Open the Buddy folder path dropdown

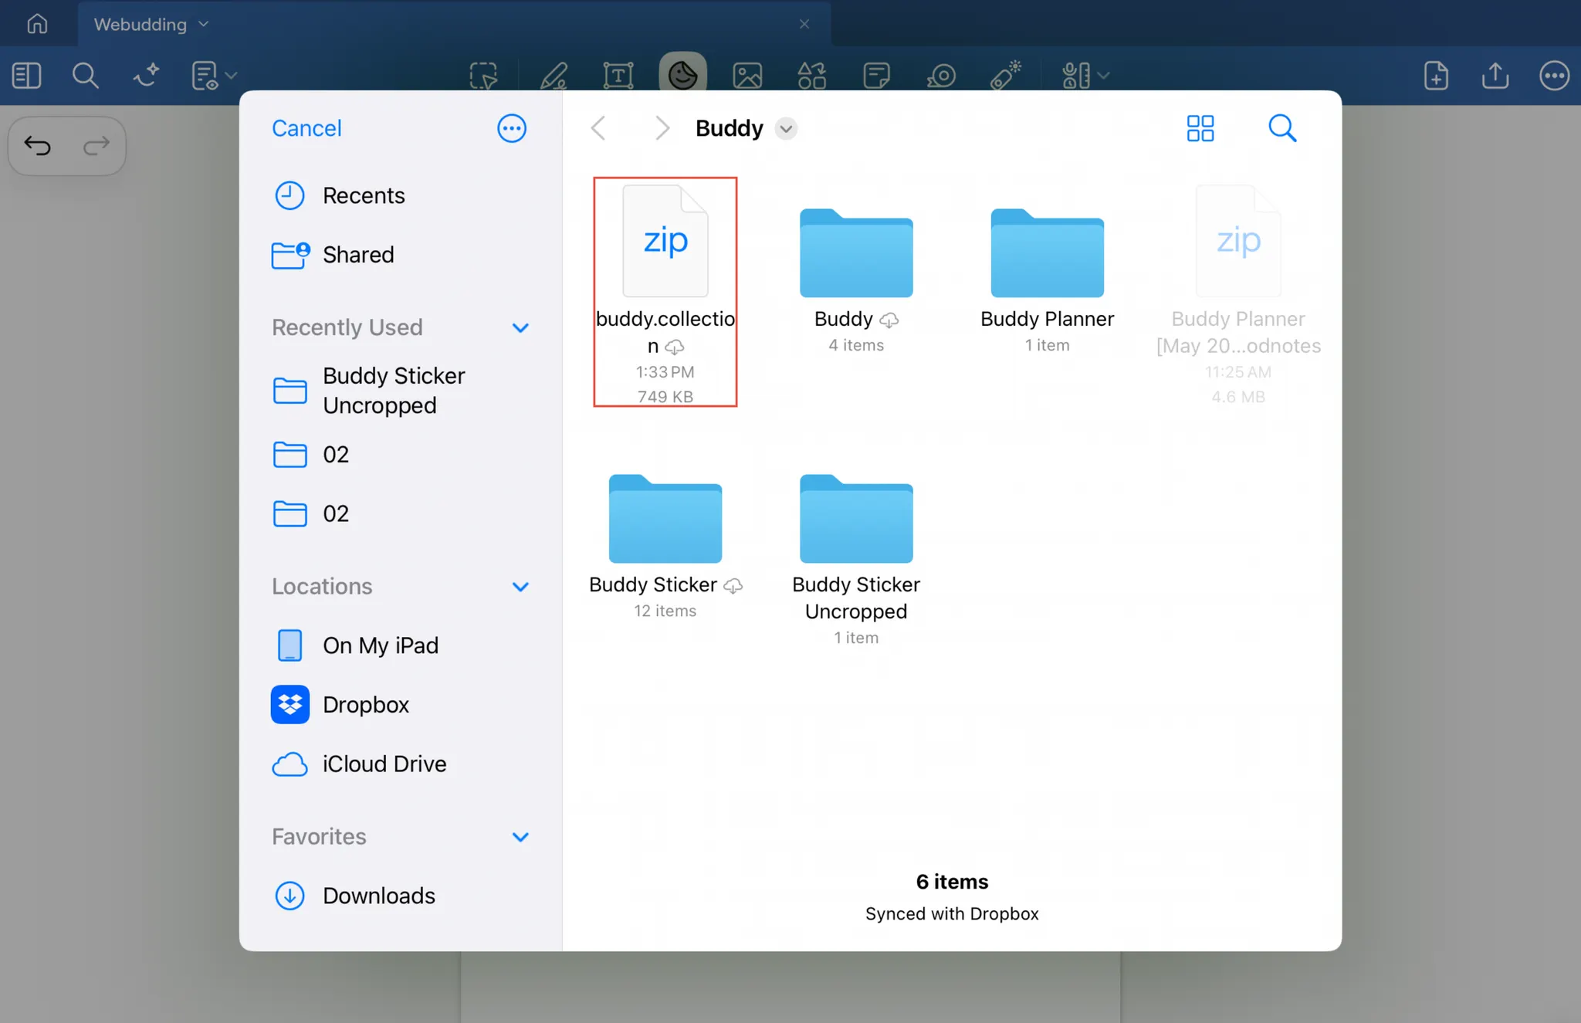pos(786,129)
